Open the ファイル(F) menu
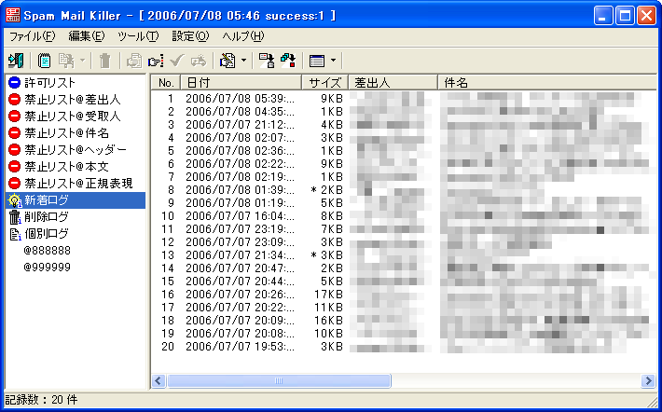662x412 pixels. (x=32, y=36)
